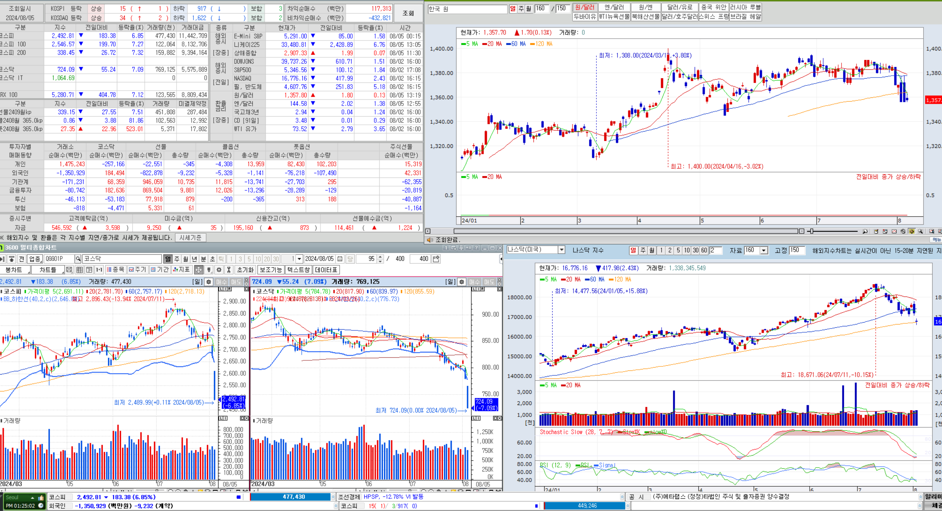
Task: Click the add-chart icon right of 400 field
Action: (436, 259)
